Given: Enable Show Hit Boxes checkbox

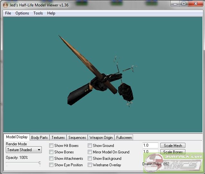Looking at the screenshot, I should pyautogui.click(x=51, y=146).
